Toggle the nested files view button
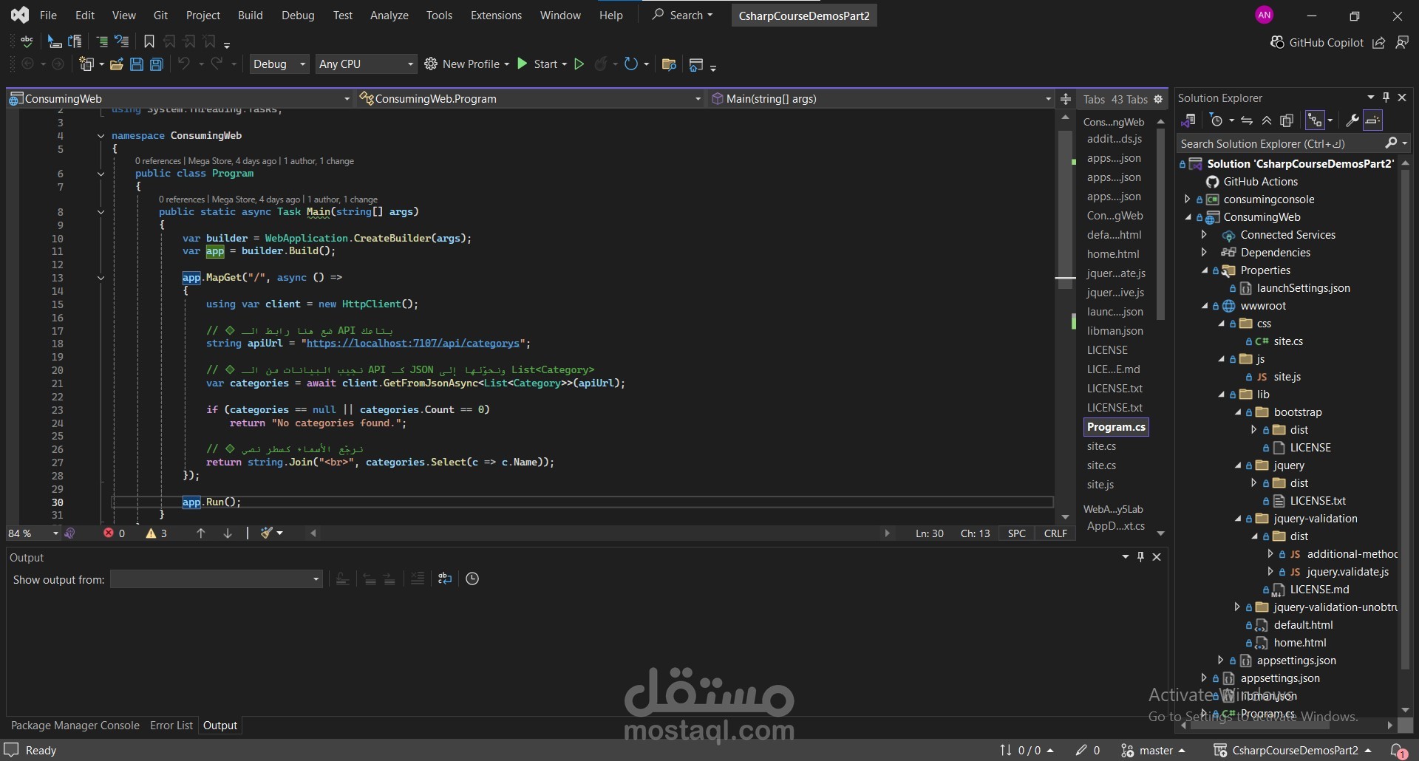1419x761 pixels. coord(1315,120)
